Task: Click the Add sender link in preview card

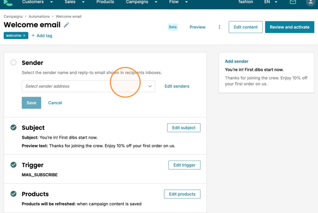Action: (236, 61)
